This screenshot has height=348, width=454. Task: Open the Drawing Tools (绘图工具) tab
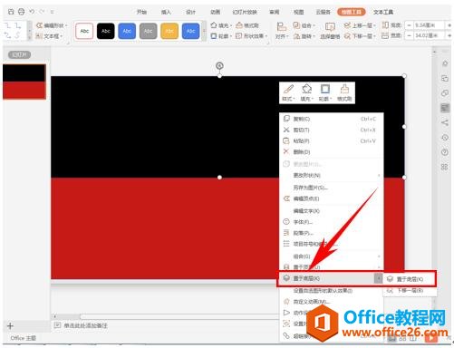352,12
